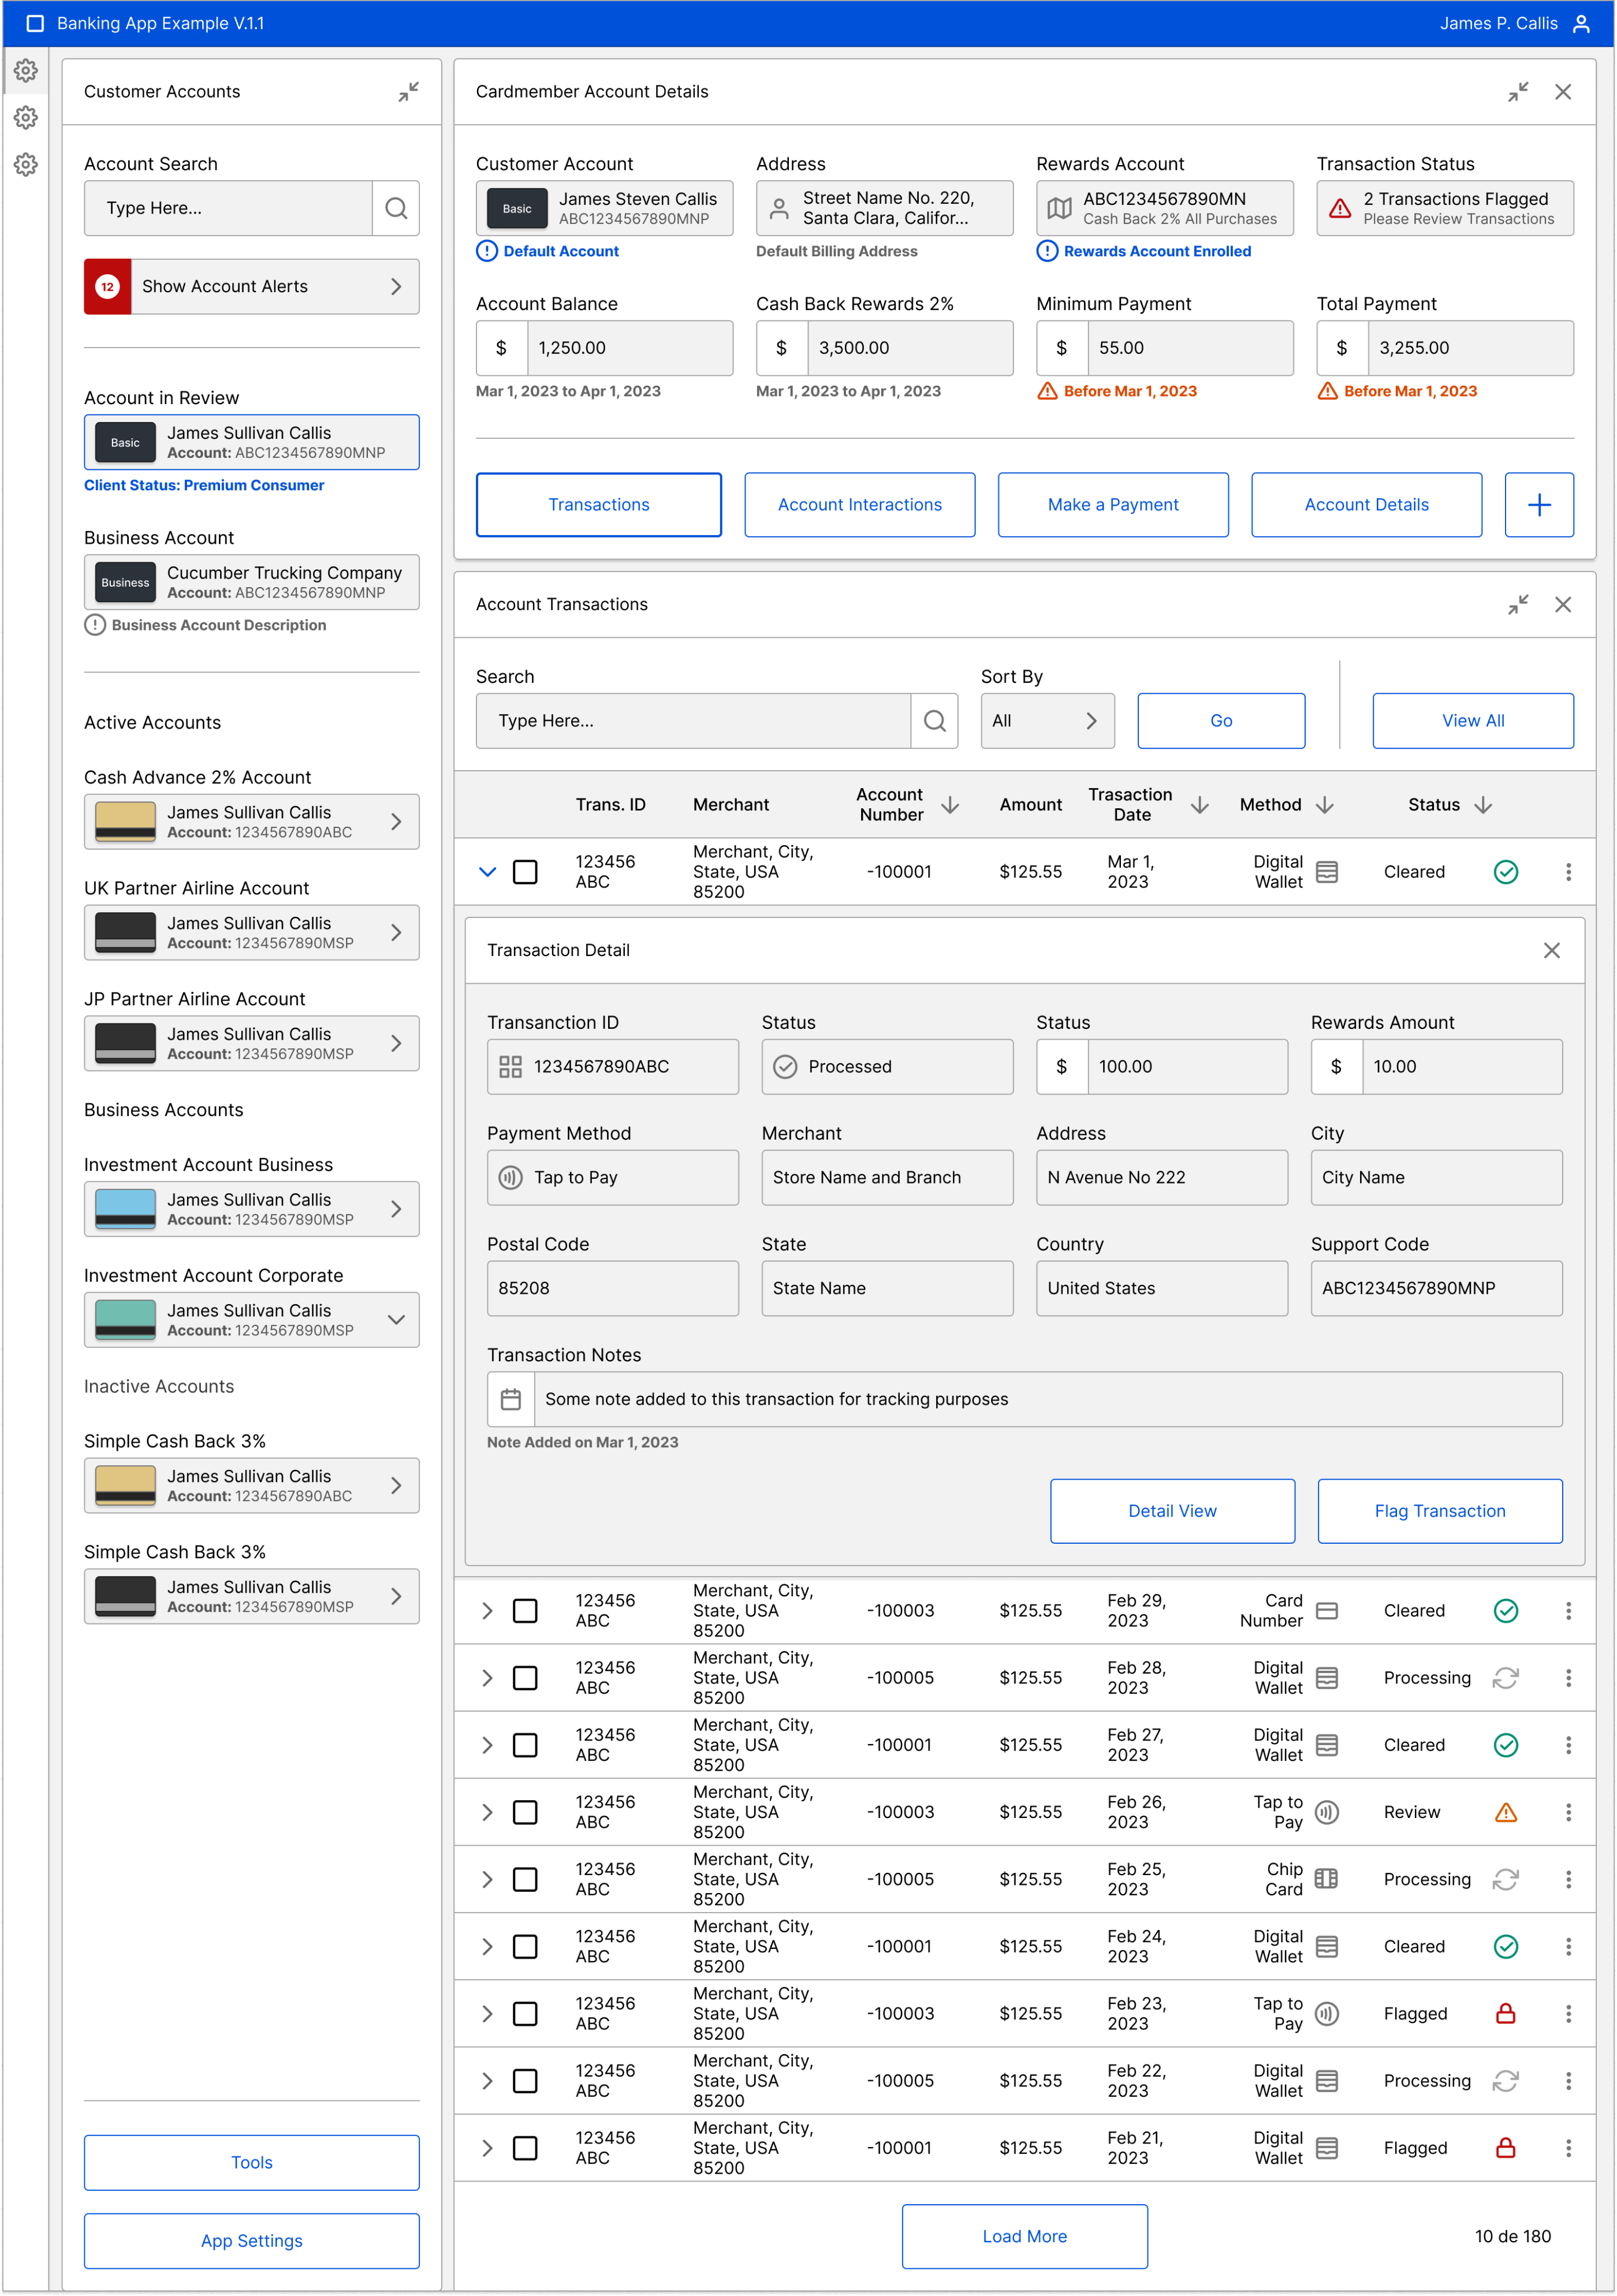Viewport: 1617px width, 2296px height.
Task: Click the user profile icon beside James P. Callis
Action: [1581, 23]
